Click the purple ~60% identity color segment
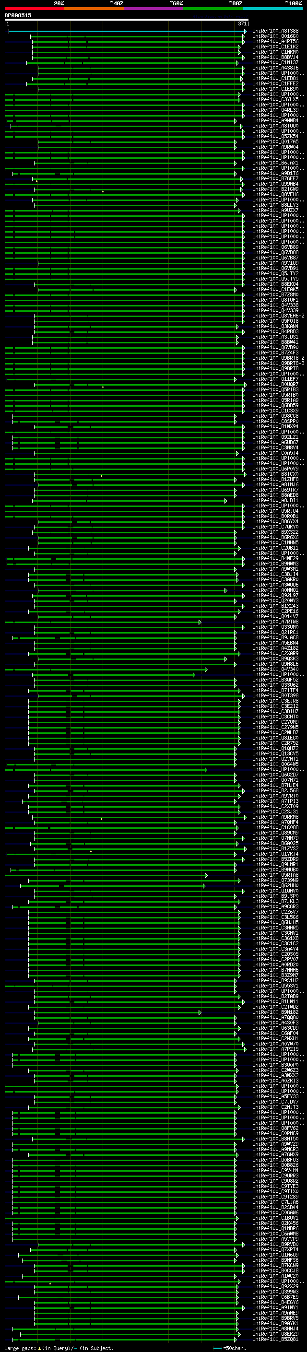 (153, 9)
